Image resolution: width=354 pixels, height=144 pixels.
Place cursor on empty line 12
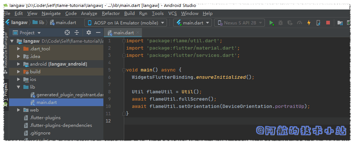pos(237,121)
